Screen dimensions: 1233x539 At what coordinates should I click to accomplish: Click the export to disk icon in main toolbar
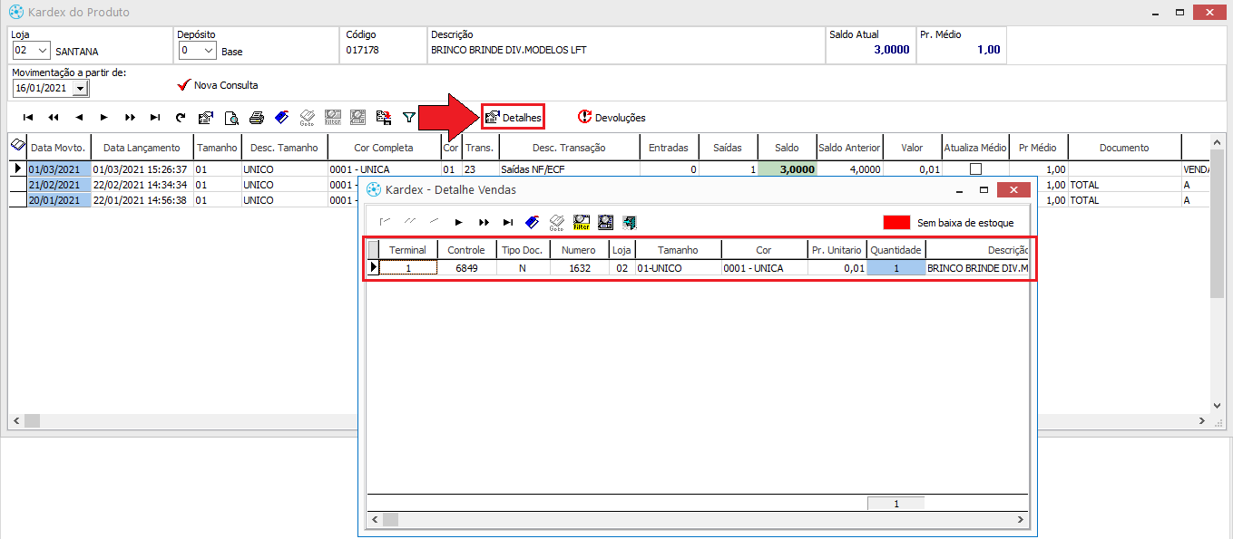pyautogui.click(x=384, y=118)
